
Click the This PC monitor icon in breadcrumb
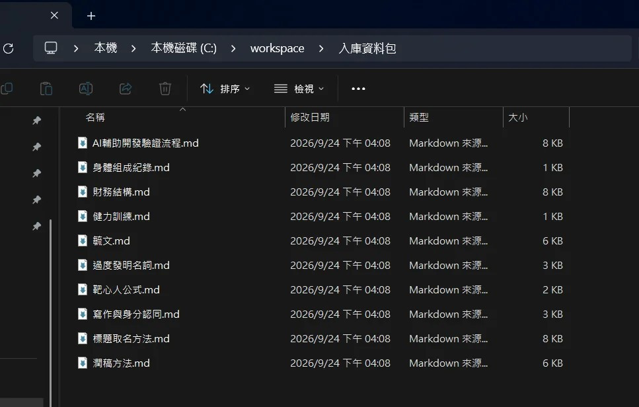tap(51, 48)
